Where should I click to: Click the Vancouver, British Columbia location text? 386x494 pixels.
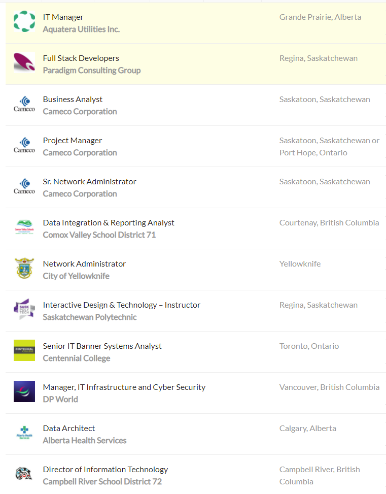pyautogui.click(x=329, y=387)
